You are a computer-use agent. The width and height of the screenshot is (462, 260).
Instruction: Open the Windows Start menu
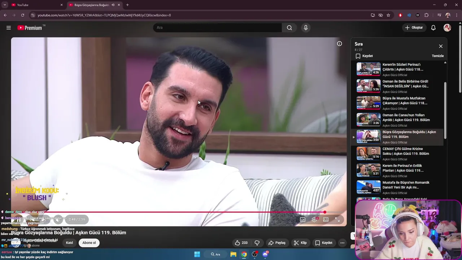pos(197,254)
